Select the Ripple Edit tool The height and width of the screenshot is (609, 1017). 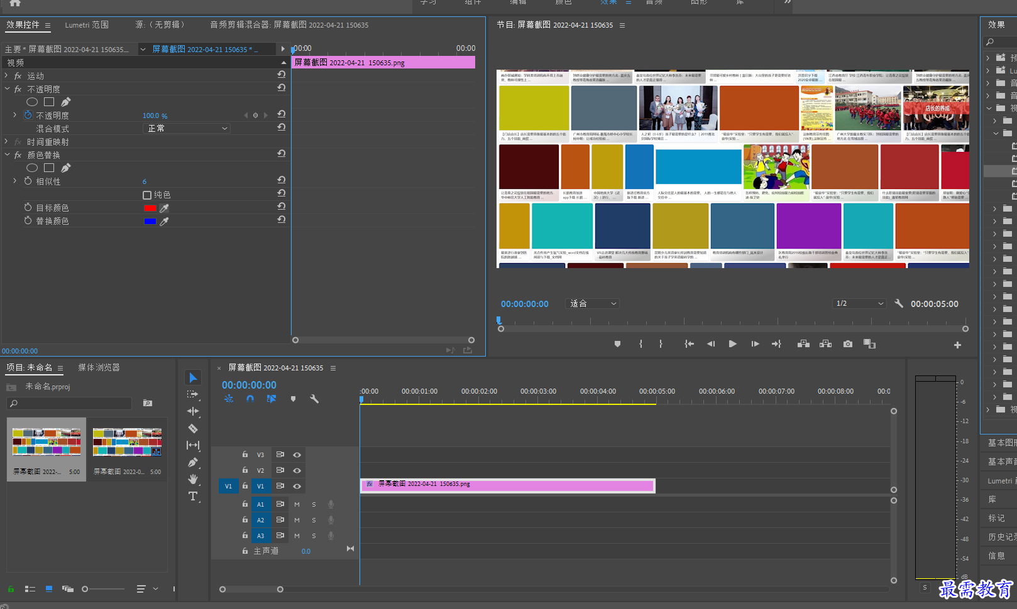pos(193,411)
